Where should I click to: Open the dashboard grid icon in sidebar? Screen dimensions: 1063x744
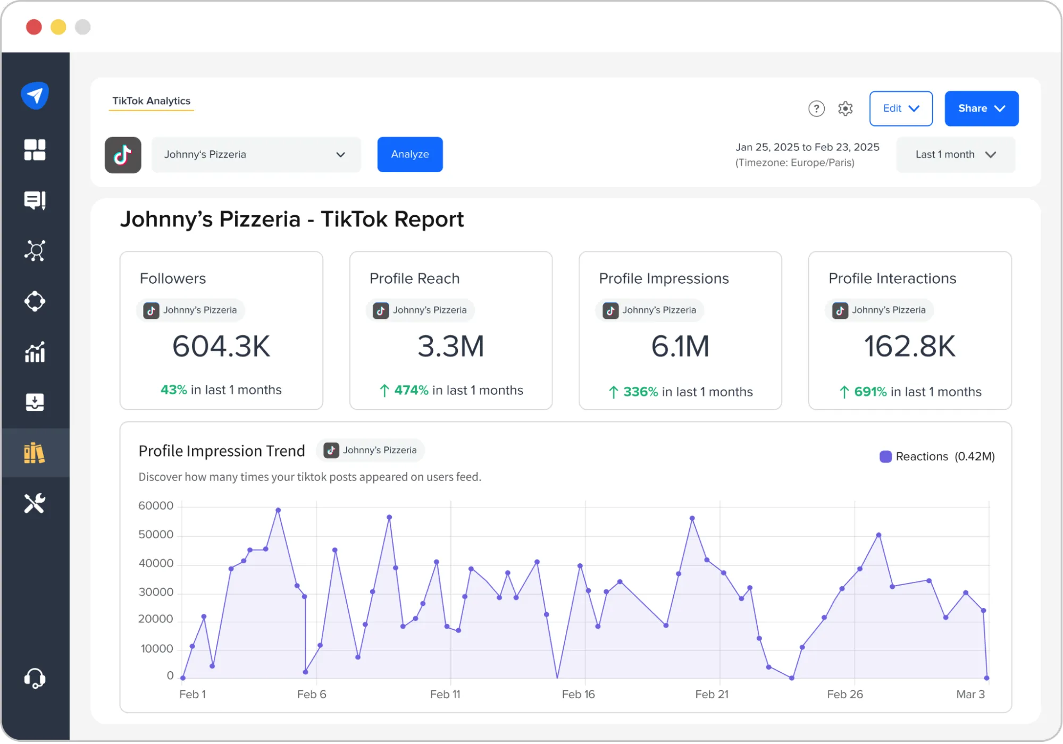click(35, 150)
